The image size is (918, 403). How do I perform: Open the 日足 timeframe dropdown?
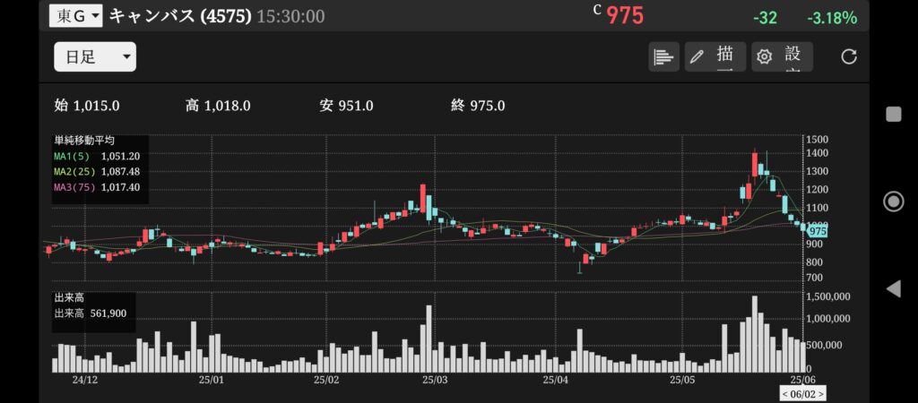pos(95,56)
